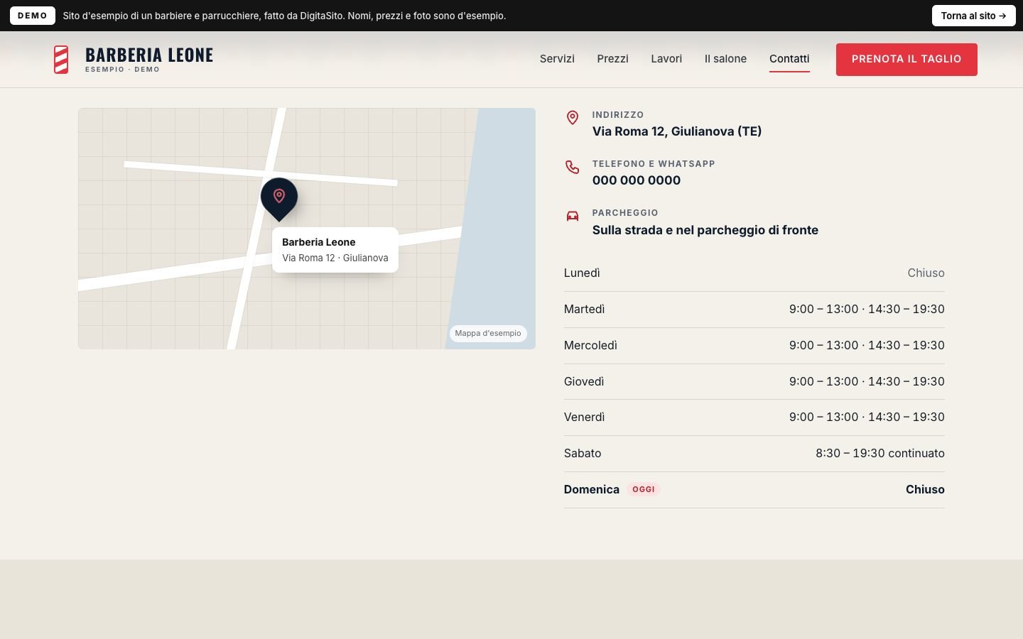
Task: Click the Prenota il taglio button
Action: click(x=906, y=60)
